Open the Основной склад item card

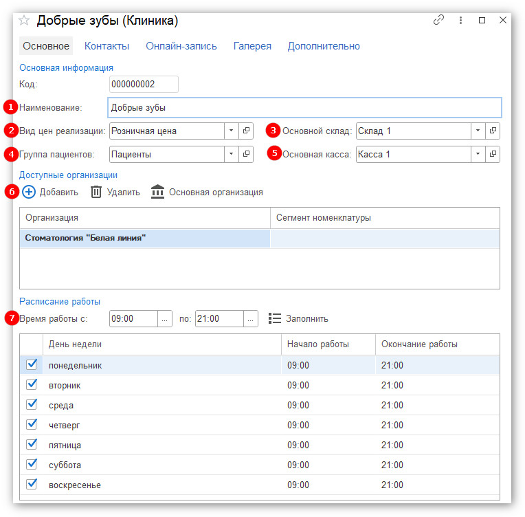pyautogui.click(x=493, y=131)
